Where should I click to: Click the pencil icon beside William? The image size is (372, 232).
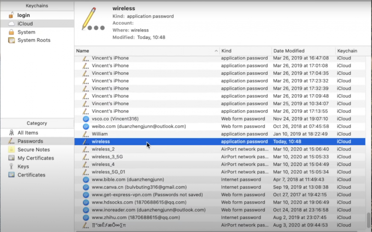(x=86, y=134)
